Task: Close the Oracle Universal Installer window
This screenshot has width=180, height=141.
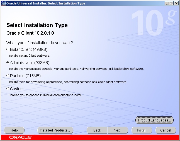Action: point(176,3)
